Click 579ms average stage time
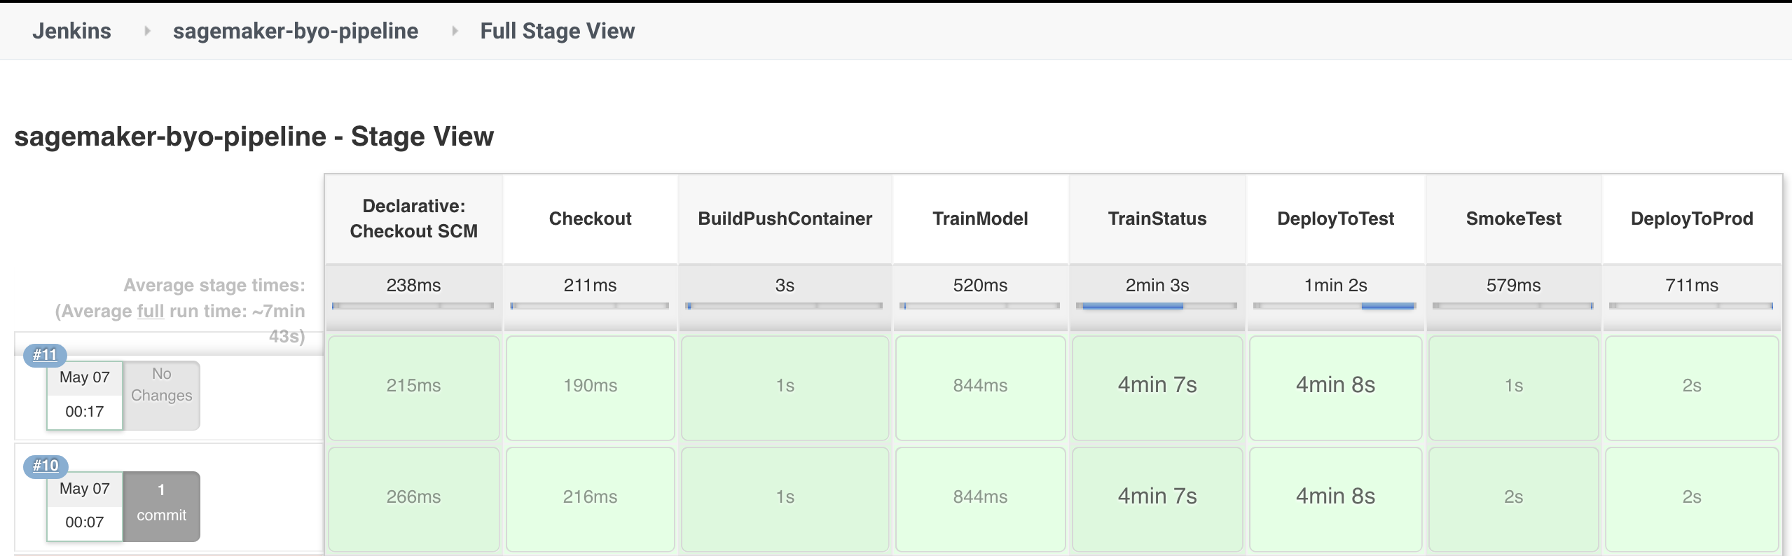The width and height of the screenshot is (1792, 556). click(1513, 285)
